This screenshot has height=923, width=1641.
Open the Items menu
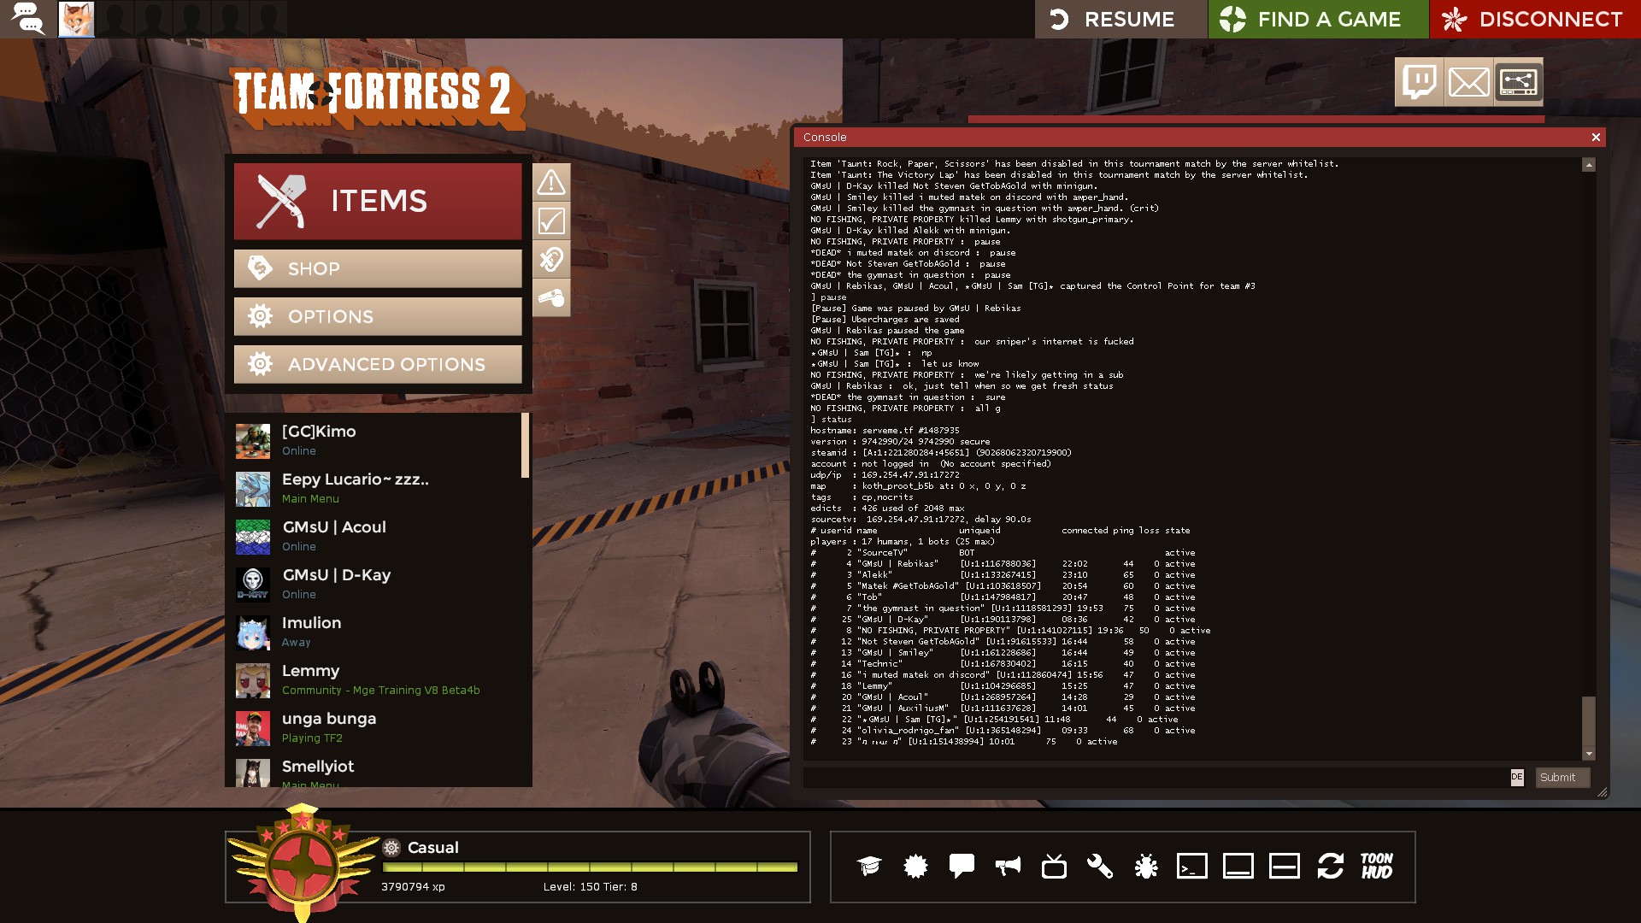click(378, 202)
